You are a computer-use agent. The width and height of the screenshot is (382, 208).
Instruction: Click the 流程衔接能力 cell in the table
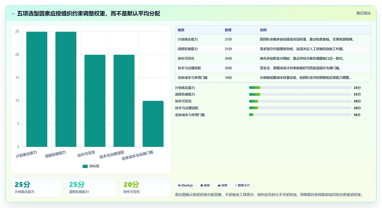coord(188,49)
